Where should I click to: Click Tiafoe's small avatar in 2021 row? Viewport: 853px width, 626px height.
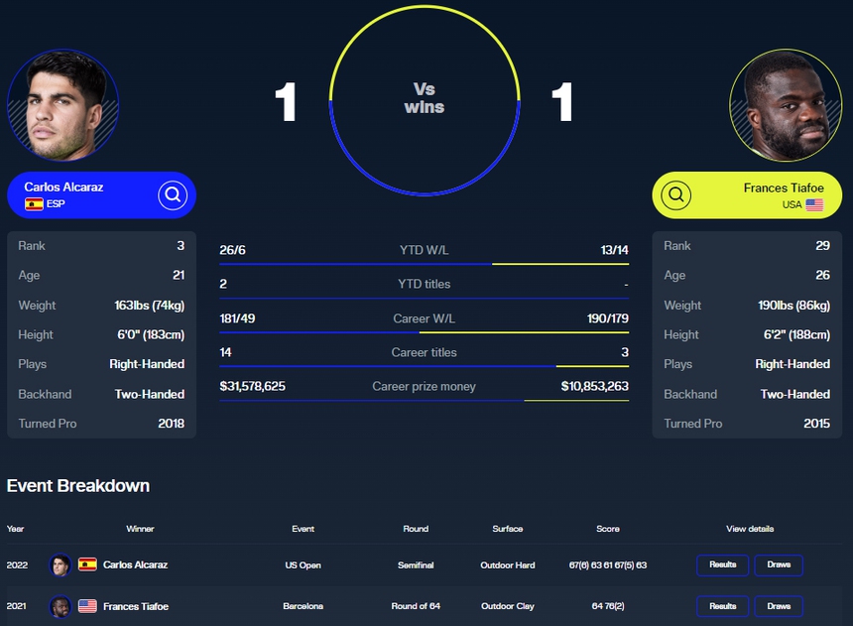(61, 606)
